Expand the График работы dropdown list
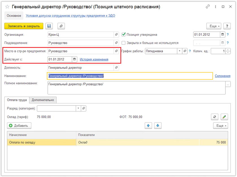This screenshot has height=177, width=237. [x=179, y=51]
